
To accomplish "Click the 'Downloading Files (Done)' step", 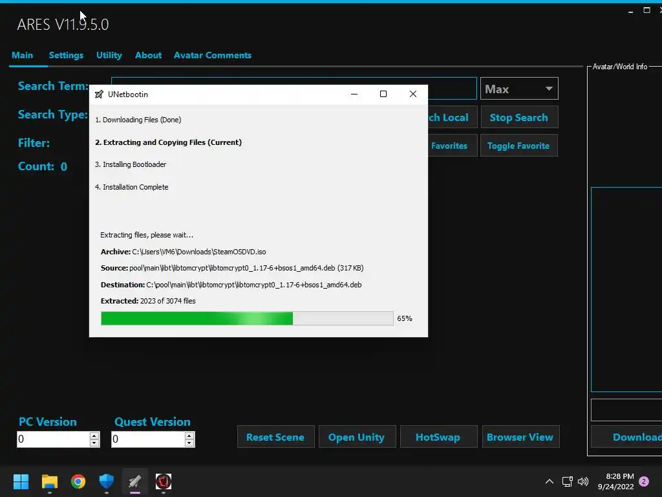I will tap(138, 120).
